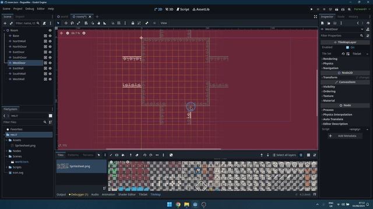Switch to the Patterns tab in TileMap panel
The width and height of the screenshot is (373, 209).
[x=73, y=155]
